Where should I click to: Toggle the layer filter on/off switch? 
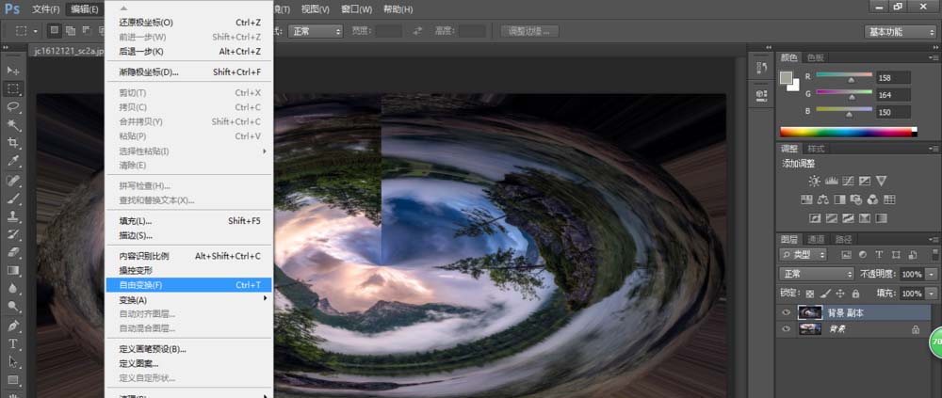(934, 255)
